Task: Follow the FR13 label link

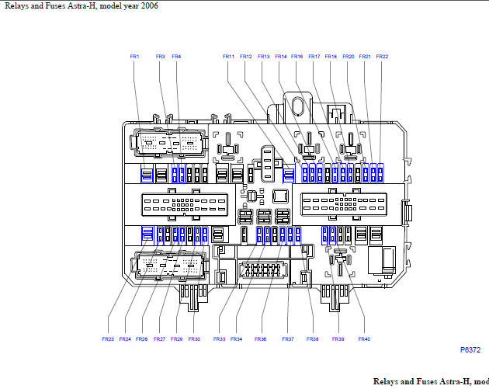Action: click(x=264, y=57)
